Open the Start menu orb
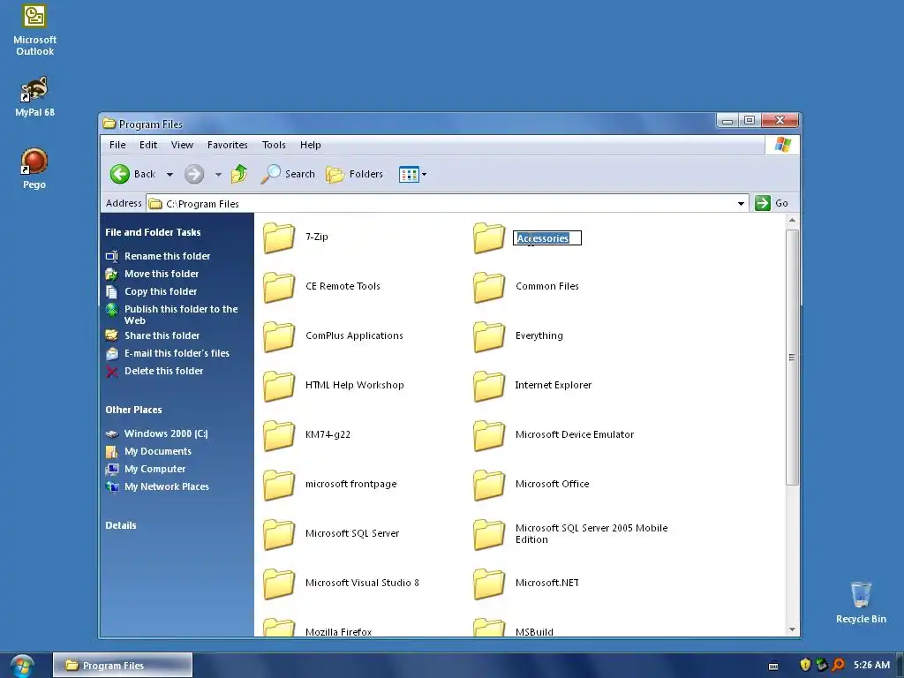Viewport: 904px width, 678px height. (x=21, y=666)
